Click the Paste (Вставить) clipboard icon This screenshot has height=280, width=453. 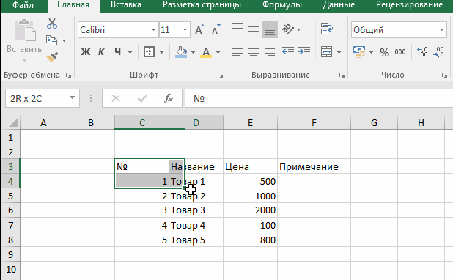pyautogui.click(x=25, y=30)
